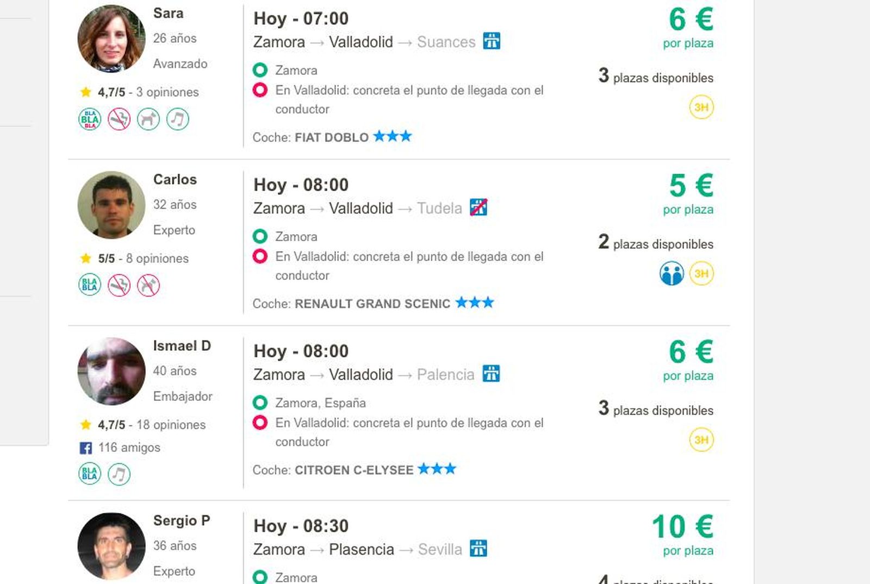Click the three-star rating of RENAULT GRAND SCENIC
Viewport: 870px width, 584px height.
(x=474, y=303)
